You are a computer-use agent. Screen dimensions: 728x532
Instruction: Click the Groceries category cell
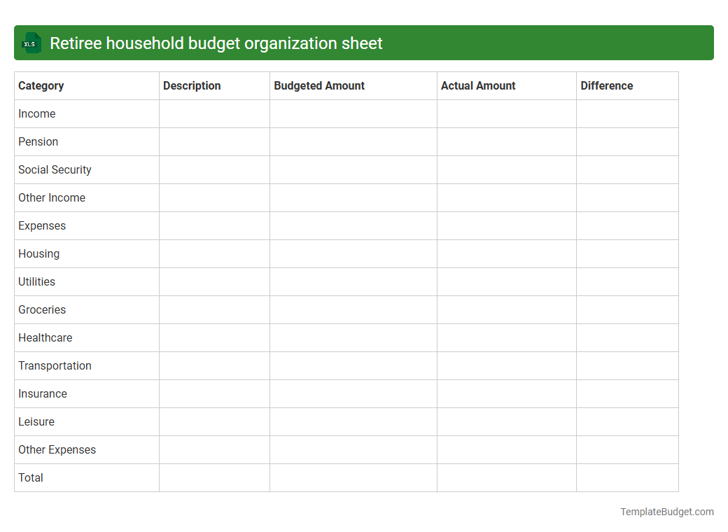tap(42, 309)
